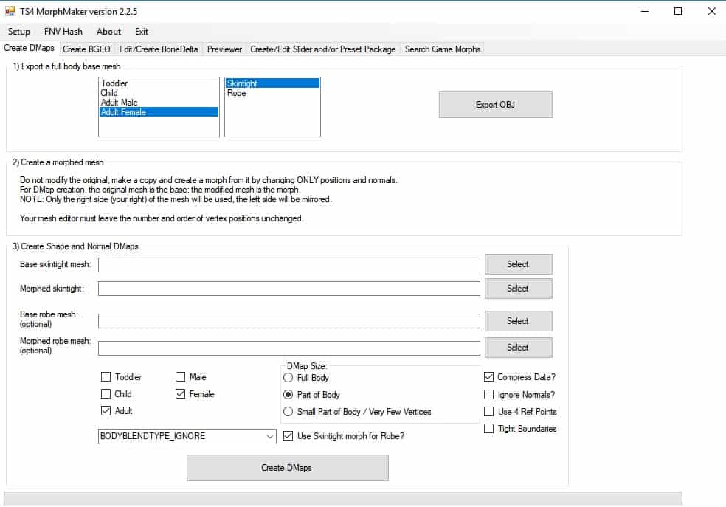Switch to the Create BGEO tab
The width and height of the screenshot is (726, 507).
tap(86, 49)
